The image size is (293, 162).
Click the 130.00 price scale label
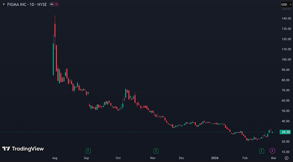pyautogui.click(x=286, y=29)
